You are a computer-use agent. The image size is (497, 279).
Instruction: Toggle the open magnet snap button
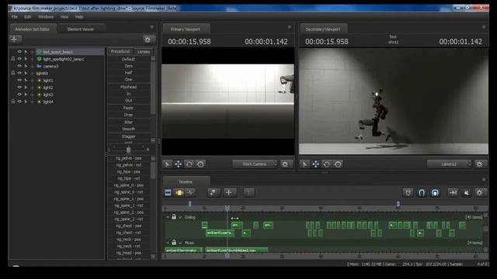tap(422, 193)
